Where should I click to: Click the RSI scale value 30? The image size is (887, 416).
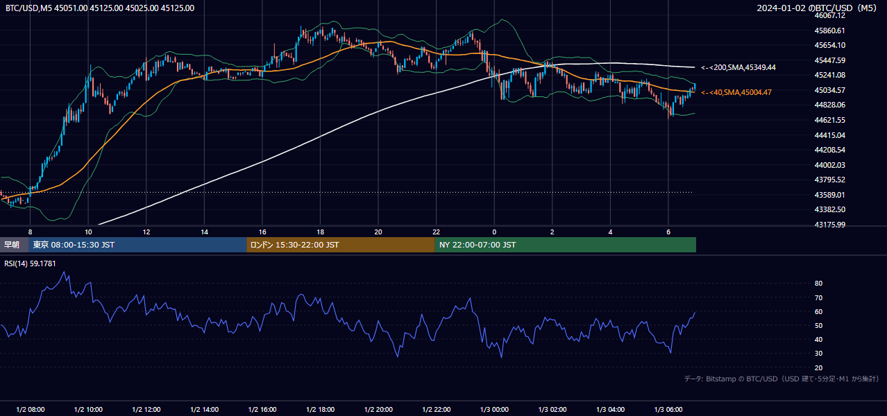click(x=818, y=354)
